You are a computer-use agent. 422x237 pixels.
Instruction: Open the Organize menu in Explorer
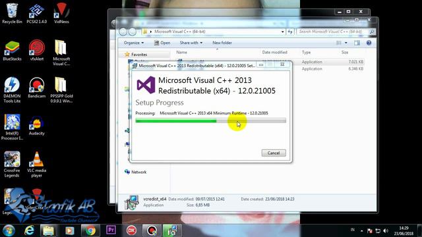coord(134,43)
